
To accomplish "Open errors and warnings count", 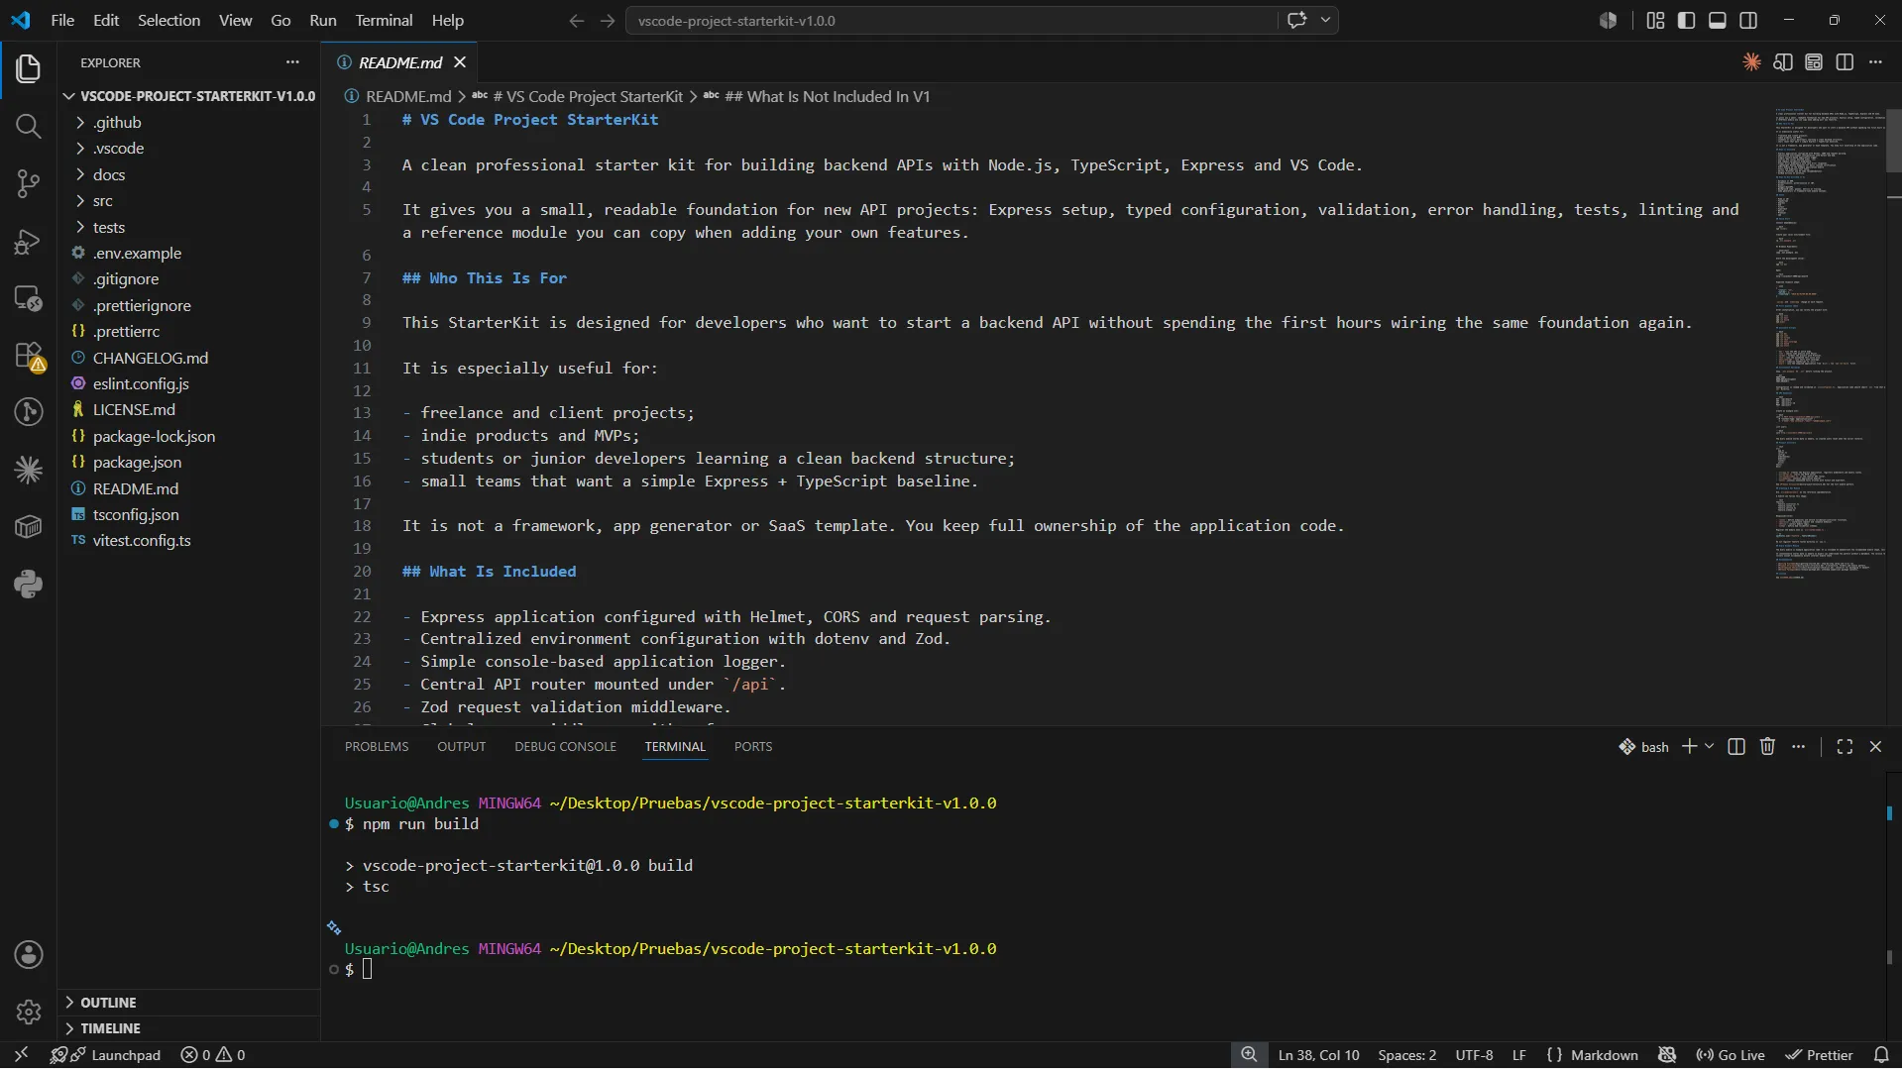I will pos(213,1055).
